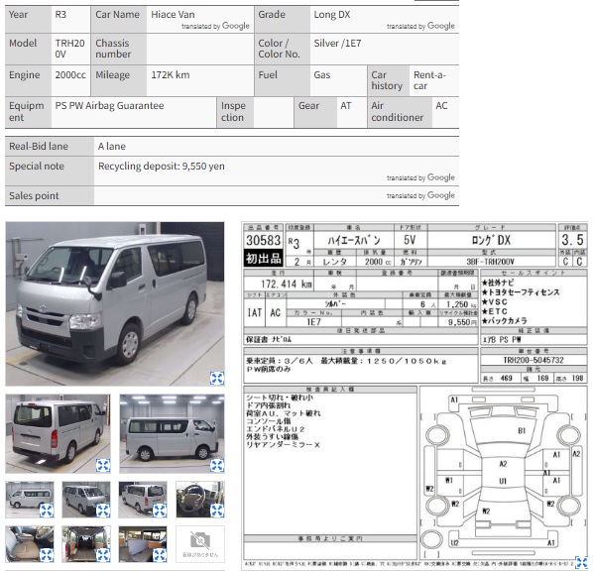This screenshot has height=571, width=593.
Task: Click 172,414 km mileage on auction sheet
Action: click(287, 284)
